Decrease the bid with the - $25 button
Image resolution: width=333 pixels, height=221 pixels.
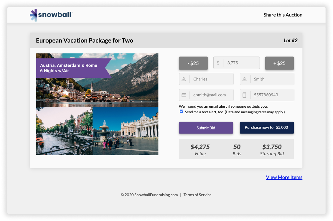(193, 63)
